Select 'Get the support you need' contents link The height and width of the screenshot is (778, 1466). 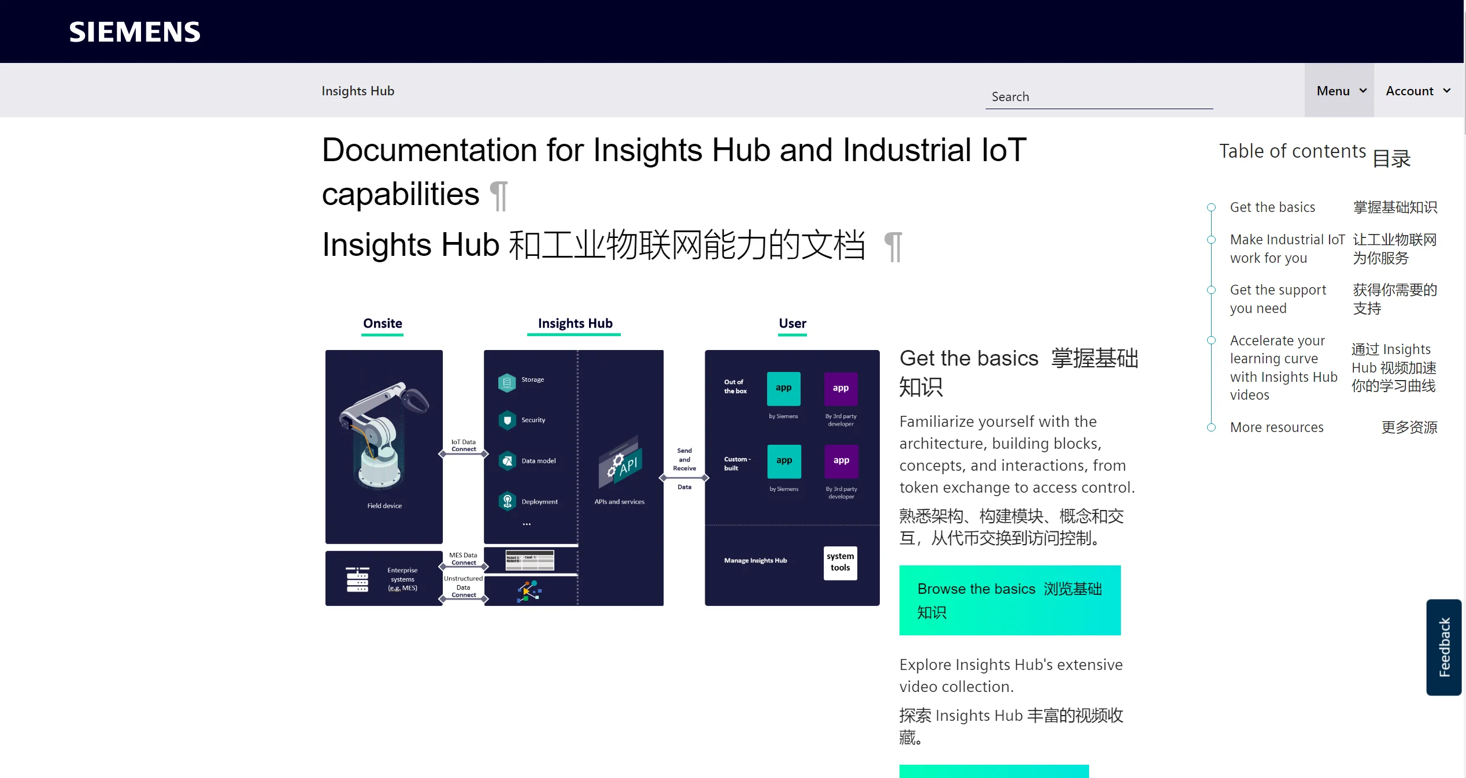1278,299
